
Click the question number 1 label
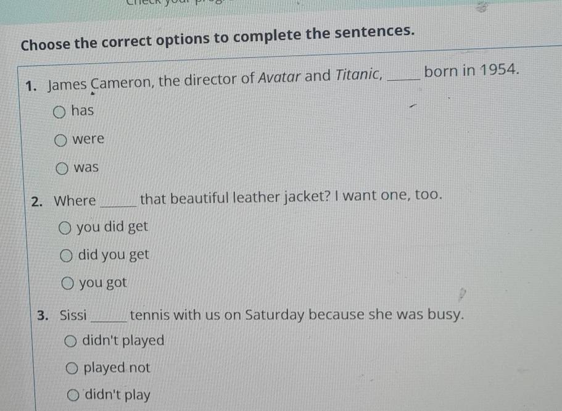tap(31, 85)
